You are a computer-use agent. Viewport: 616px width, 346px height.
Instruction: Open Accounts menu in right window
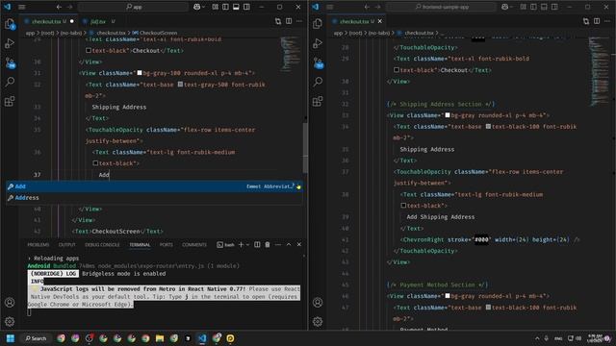(318, 303)
